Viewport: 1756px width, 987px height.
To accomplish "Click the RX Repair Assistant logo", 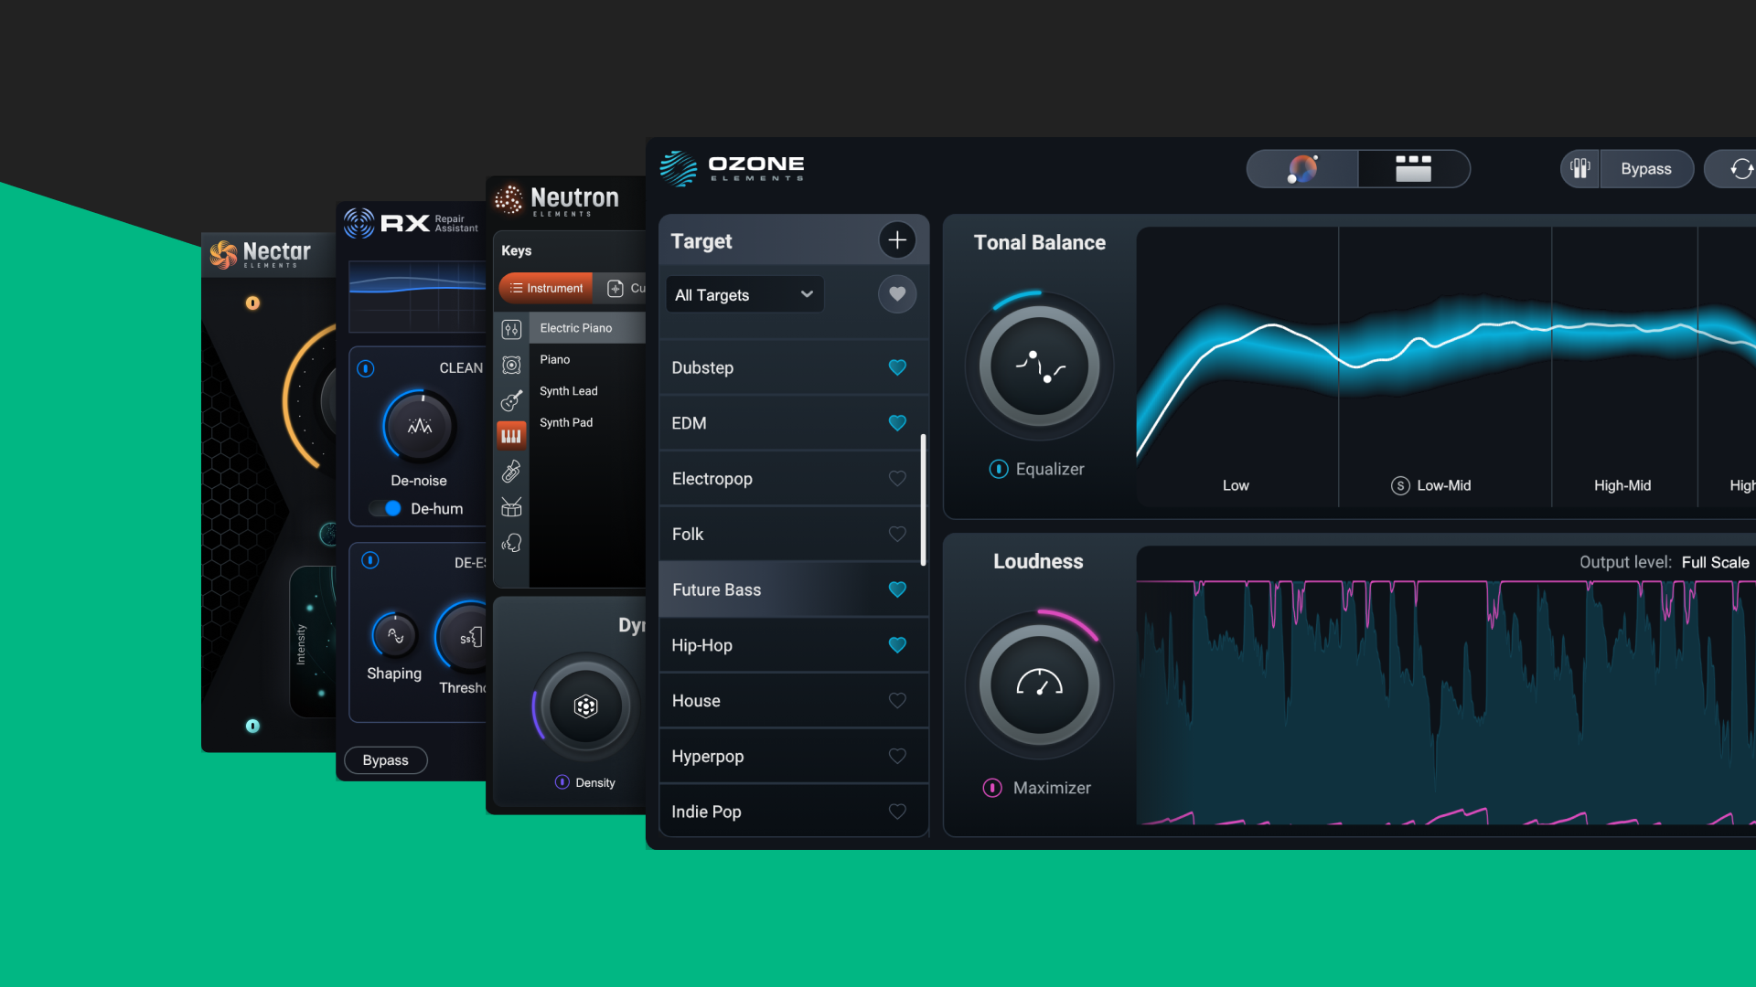I will (x=411, y=223).
